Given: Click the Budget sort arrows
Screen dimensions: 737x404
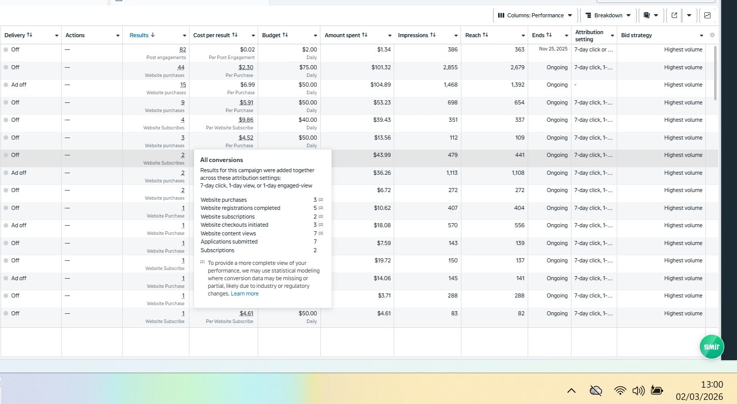Looking at the screenshot, I should 285,35.
